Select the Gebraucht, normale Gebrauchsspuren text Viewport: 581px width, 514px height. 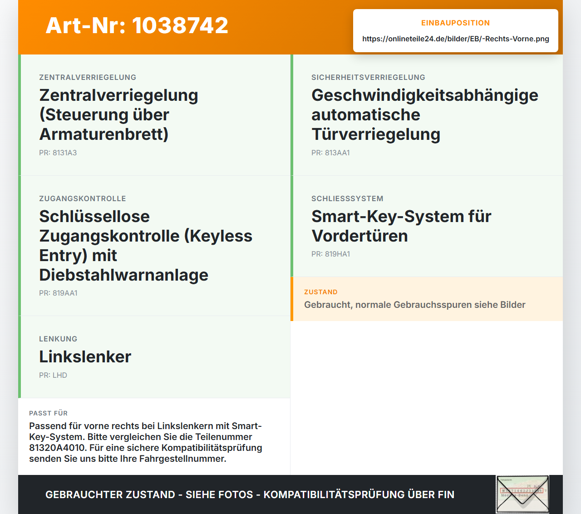coord(415,305)
